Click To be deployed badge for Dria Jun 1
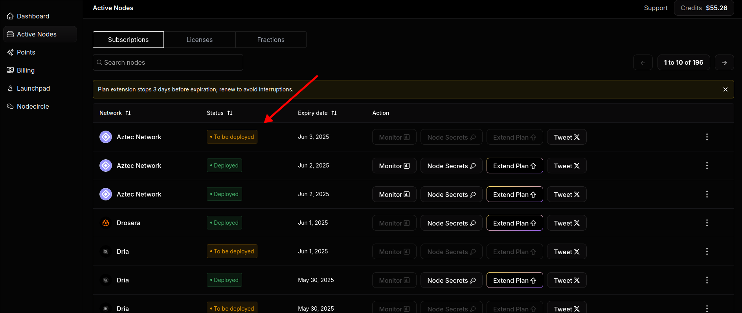This screenshot has height=313, width=742. [x=232, y=251]
